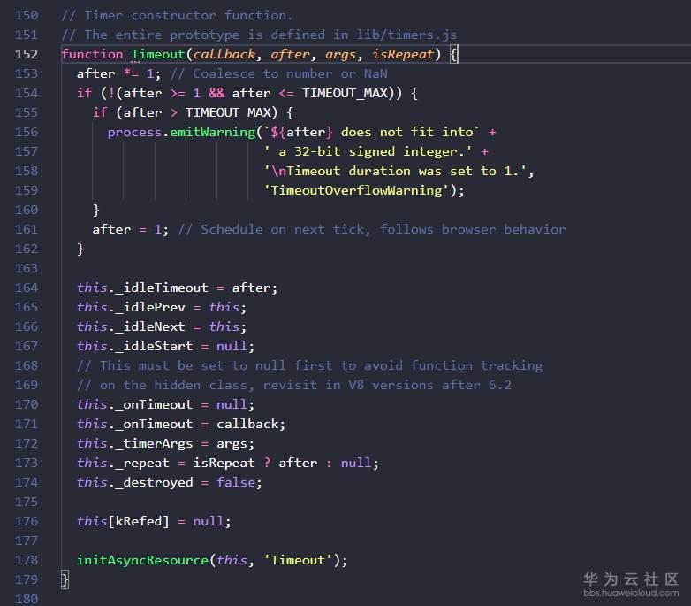The width and height of the screenshot is (691, 606).
Task: Click the 'if' keyword on line 154
Action: tap(84, 93)
